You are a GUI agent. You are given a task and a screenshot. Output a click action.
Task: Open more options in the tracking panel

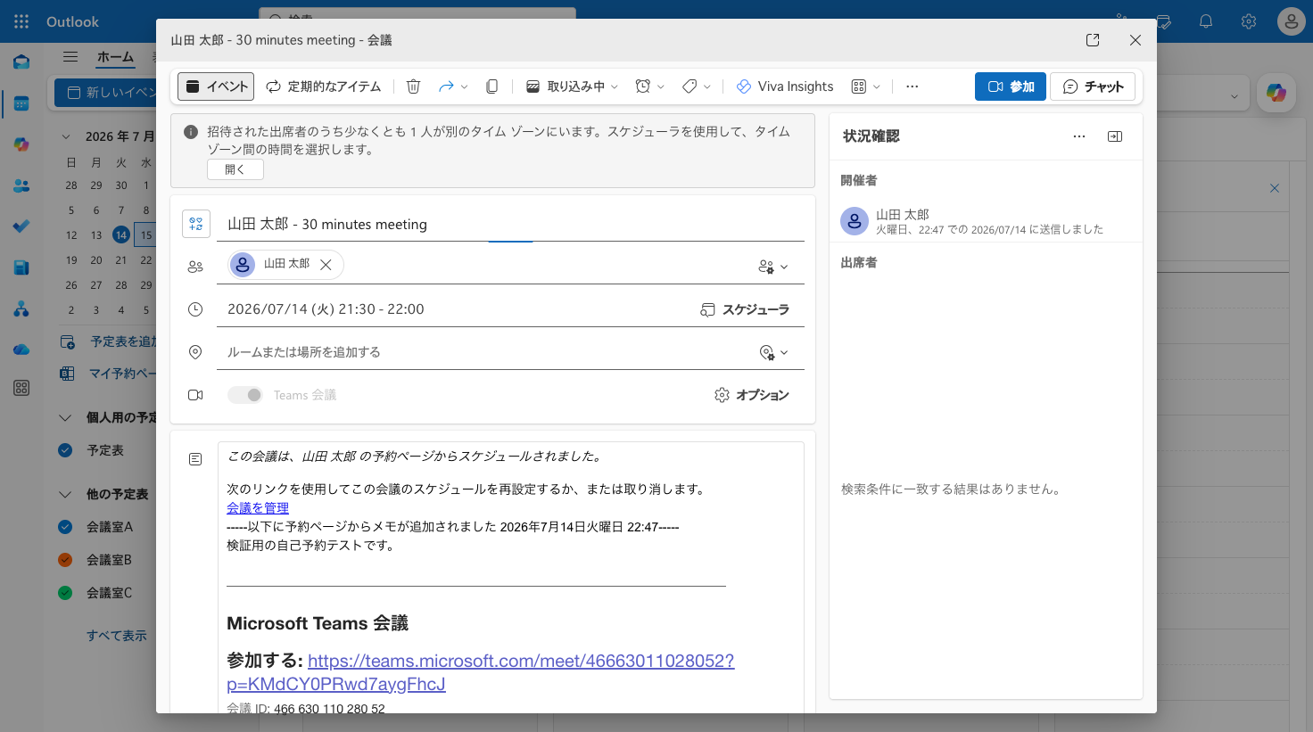1079,136
